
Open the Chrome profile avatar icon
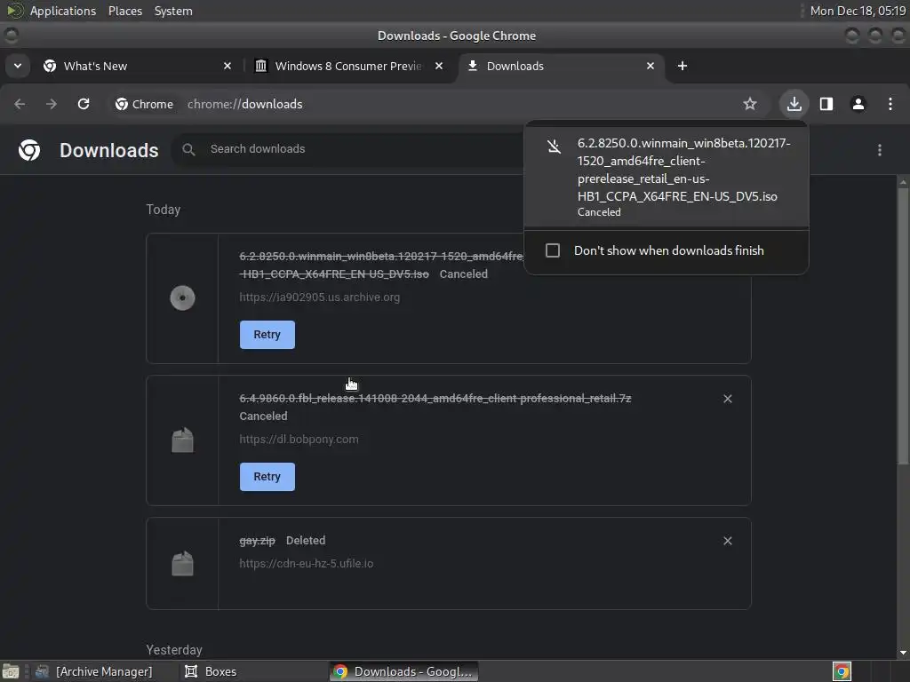coord(858,104)
